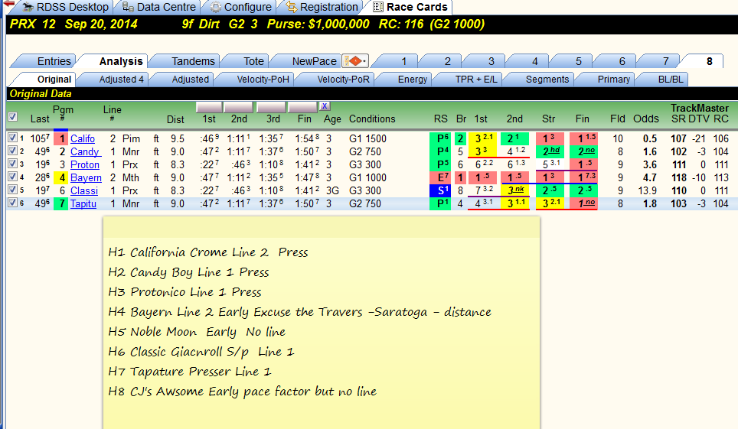The height and width of the screenshot is (429, 738).
Task: Click note line 'H8 CJ's Awsome Early pace'
Action: (243, 392)
